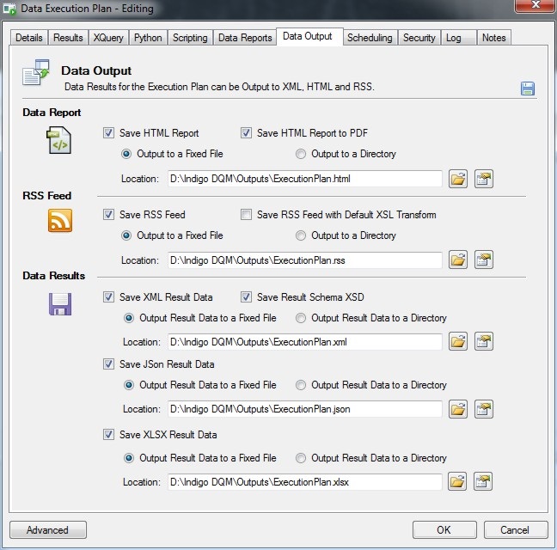Screen dimensions: 557x550
Task: Open properties icon beside ExecutionPlan.xlsx location
Action: coord(483,481)
